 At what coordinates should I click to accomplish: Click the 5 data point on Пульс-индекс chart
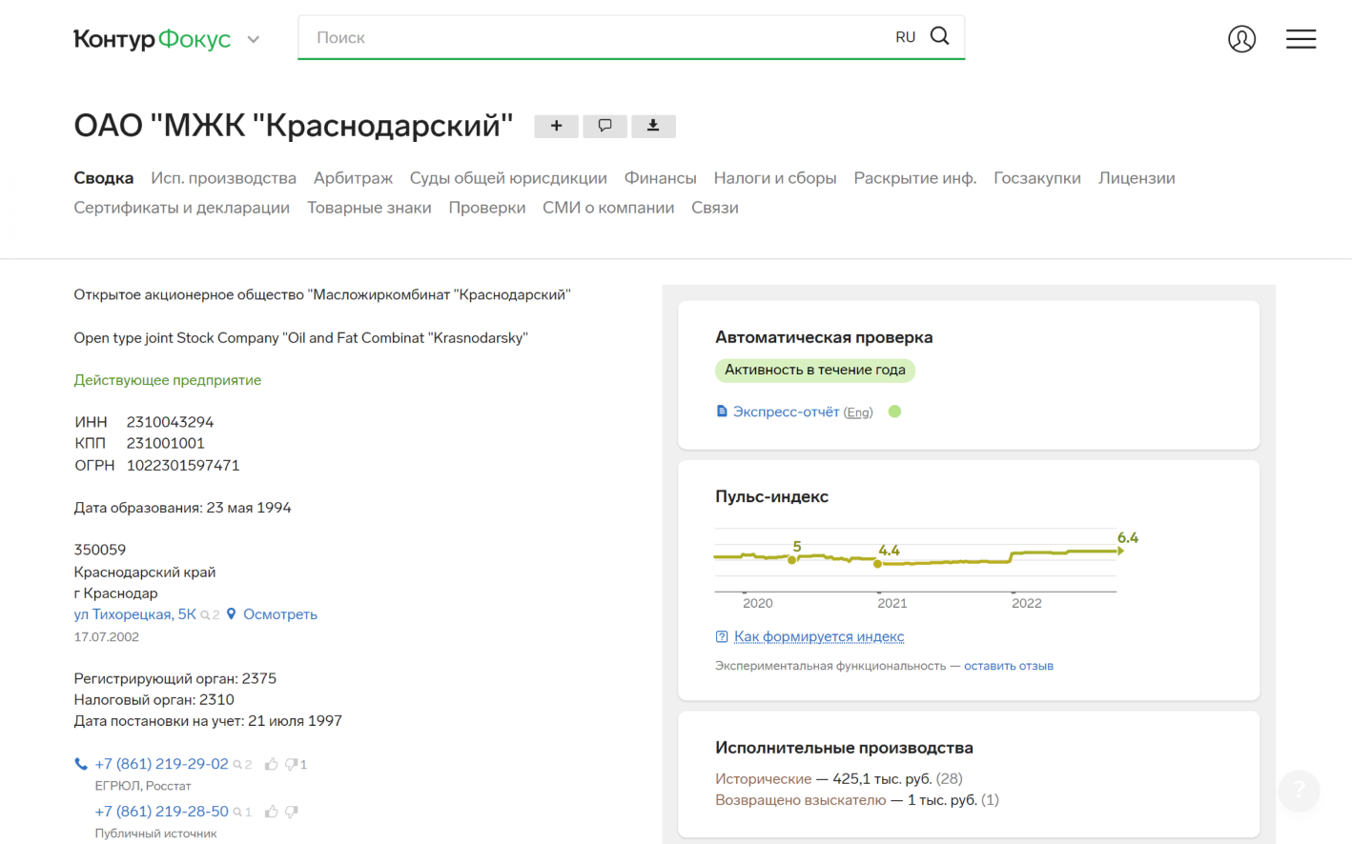(792, 560)
